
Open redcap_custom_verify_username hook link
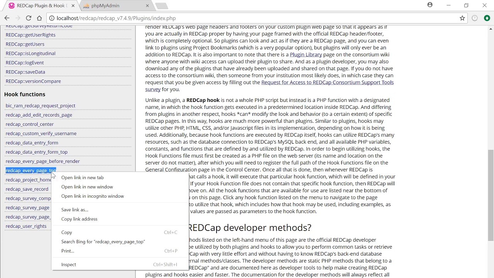point(41,134)
